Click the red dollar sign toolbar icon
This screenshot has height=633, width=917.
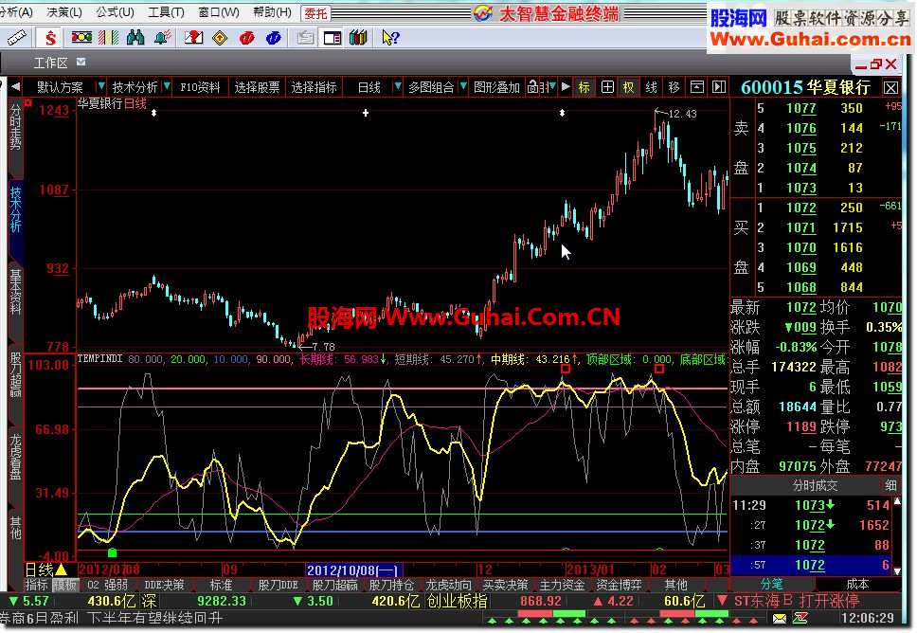[50, 39]
